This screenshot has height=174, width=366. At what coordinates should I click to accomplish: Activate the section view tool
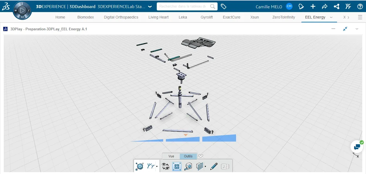click(199, 166)
